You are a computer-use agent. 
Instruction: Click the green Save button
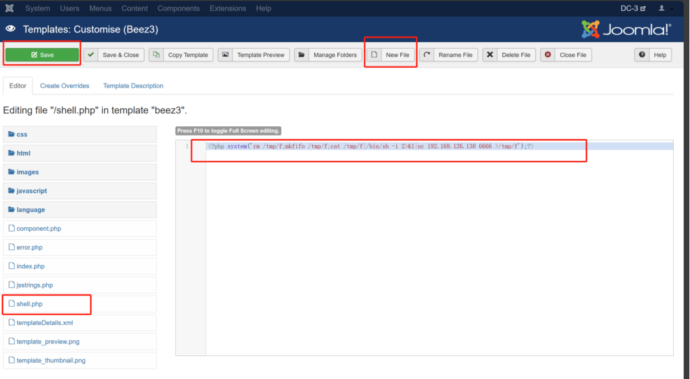(42, 55)
